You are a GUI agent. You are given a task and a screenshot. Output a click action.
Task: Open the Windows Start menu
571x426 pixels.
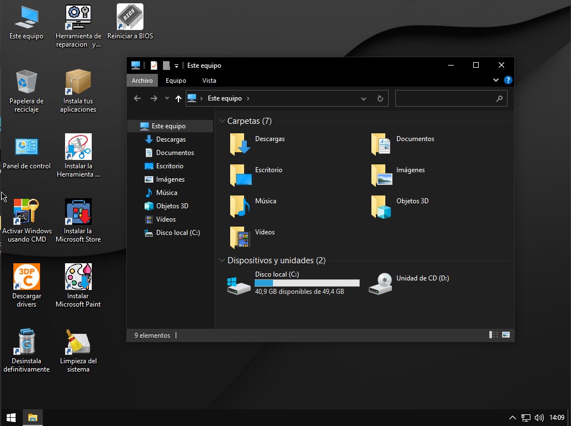click(11, 418)
